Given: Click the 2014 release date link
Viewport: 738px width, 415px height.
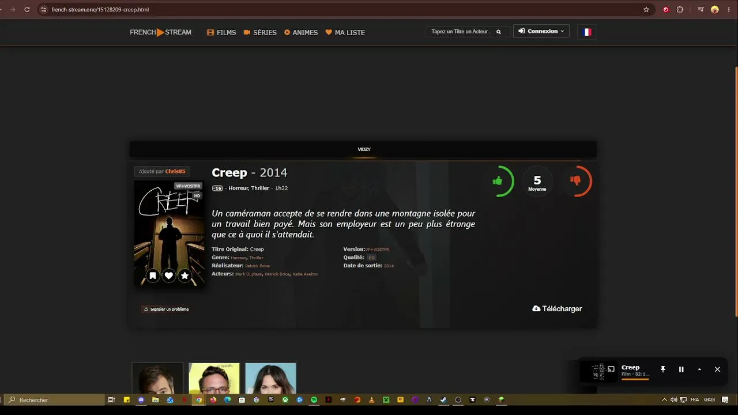Looking at the screenshot, I should pos(389,266).
